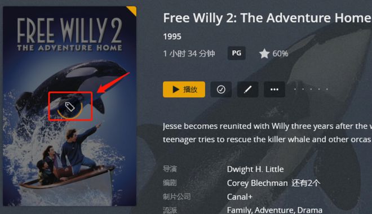Expand writers list via 还有2个
Viewport: 372px width, 214px height.
(x=306, y=183)
